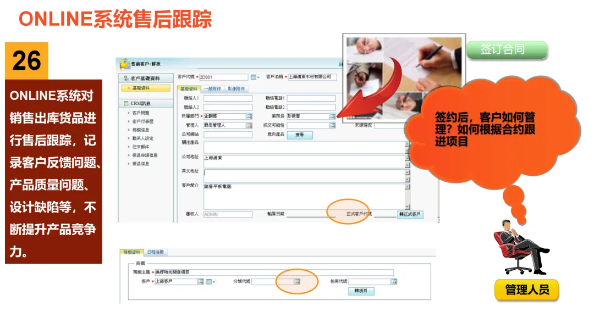The height and width of the screenshot is (334, 594).
Task: Open lookup icon beside 包商代號 field
Action: 394,281
